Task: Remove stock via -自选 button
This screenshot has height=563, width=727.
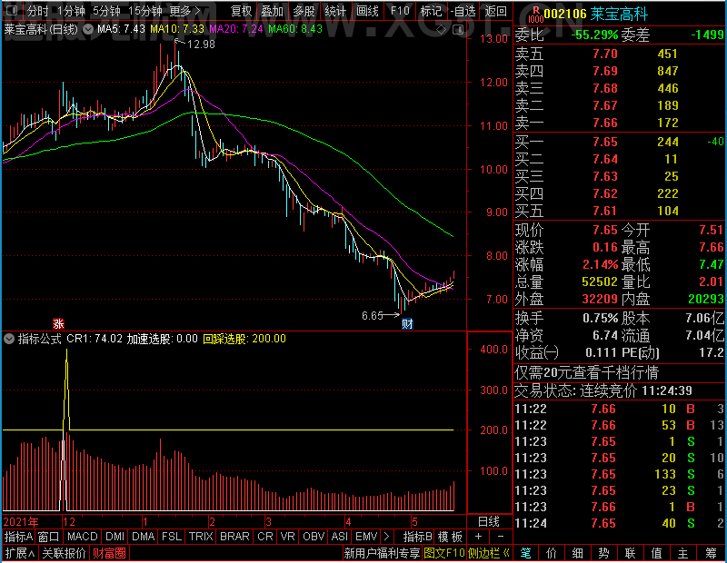Action: click(463, 11)
